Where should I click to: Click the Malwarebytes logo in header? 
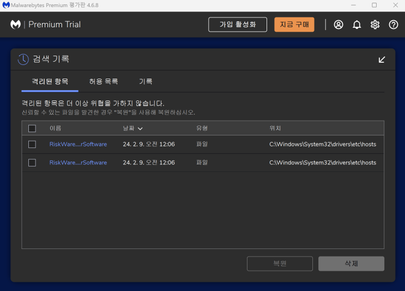click(15, 25)
